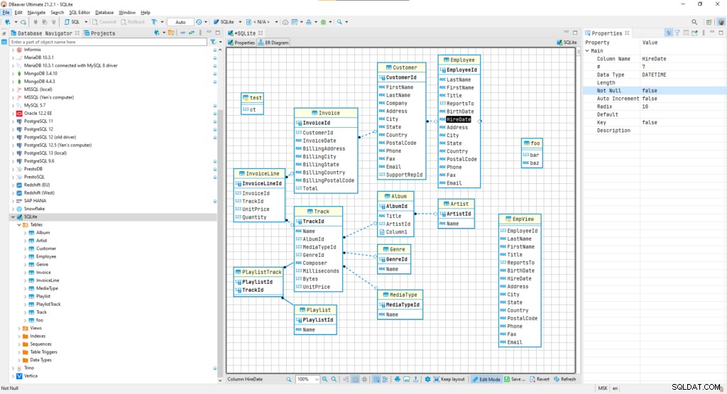The height and width of the screenshot is (394, 727).
Task: Click the green bug debug icon
Action: click(x=323, y=22)
